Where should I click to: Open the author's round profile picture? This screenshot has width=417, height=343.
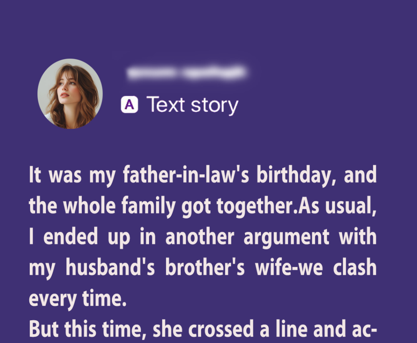pos(70,94)
